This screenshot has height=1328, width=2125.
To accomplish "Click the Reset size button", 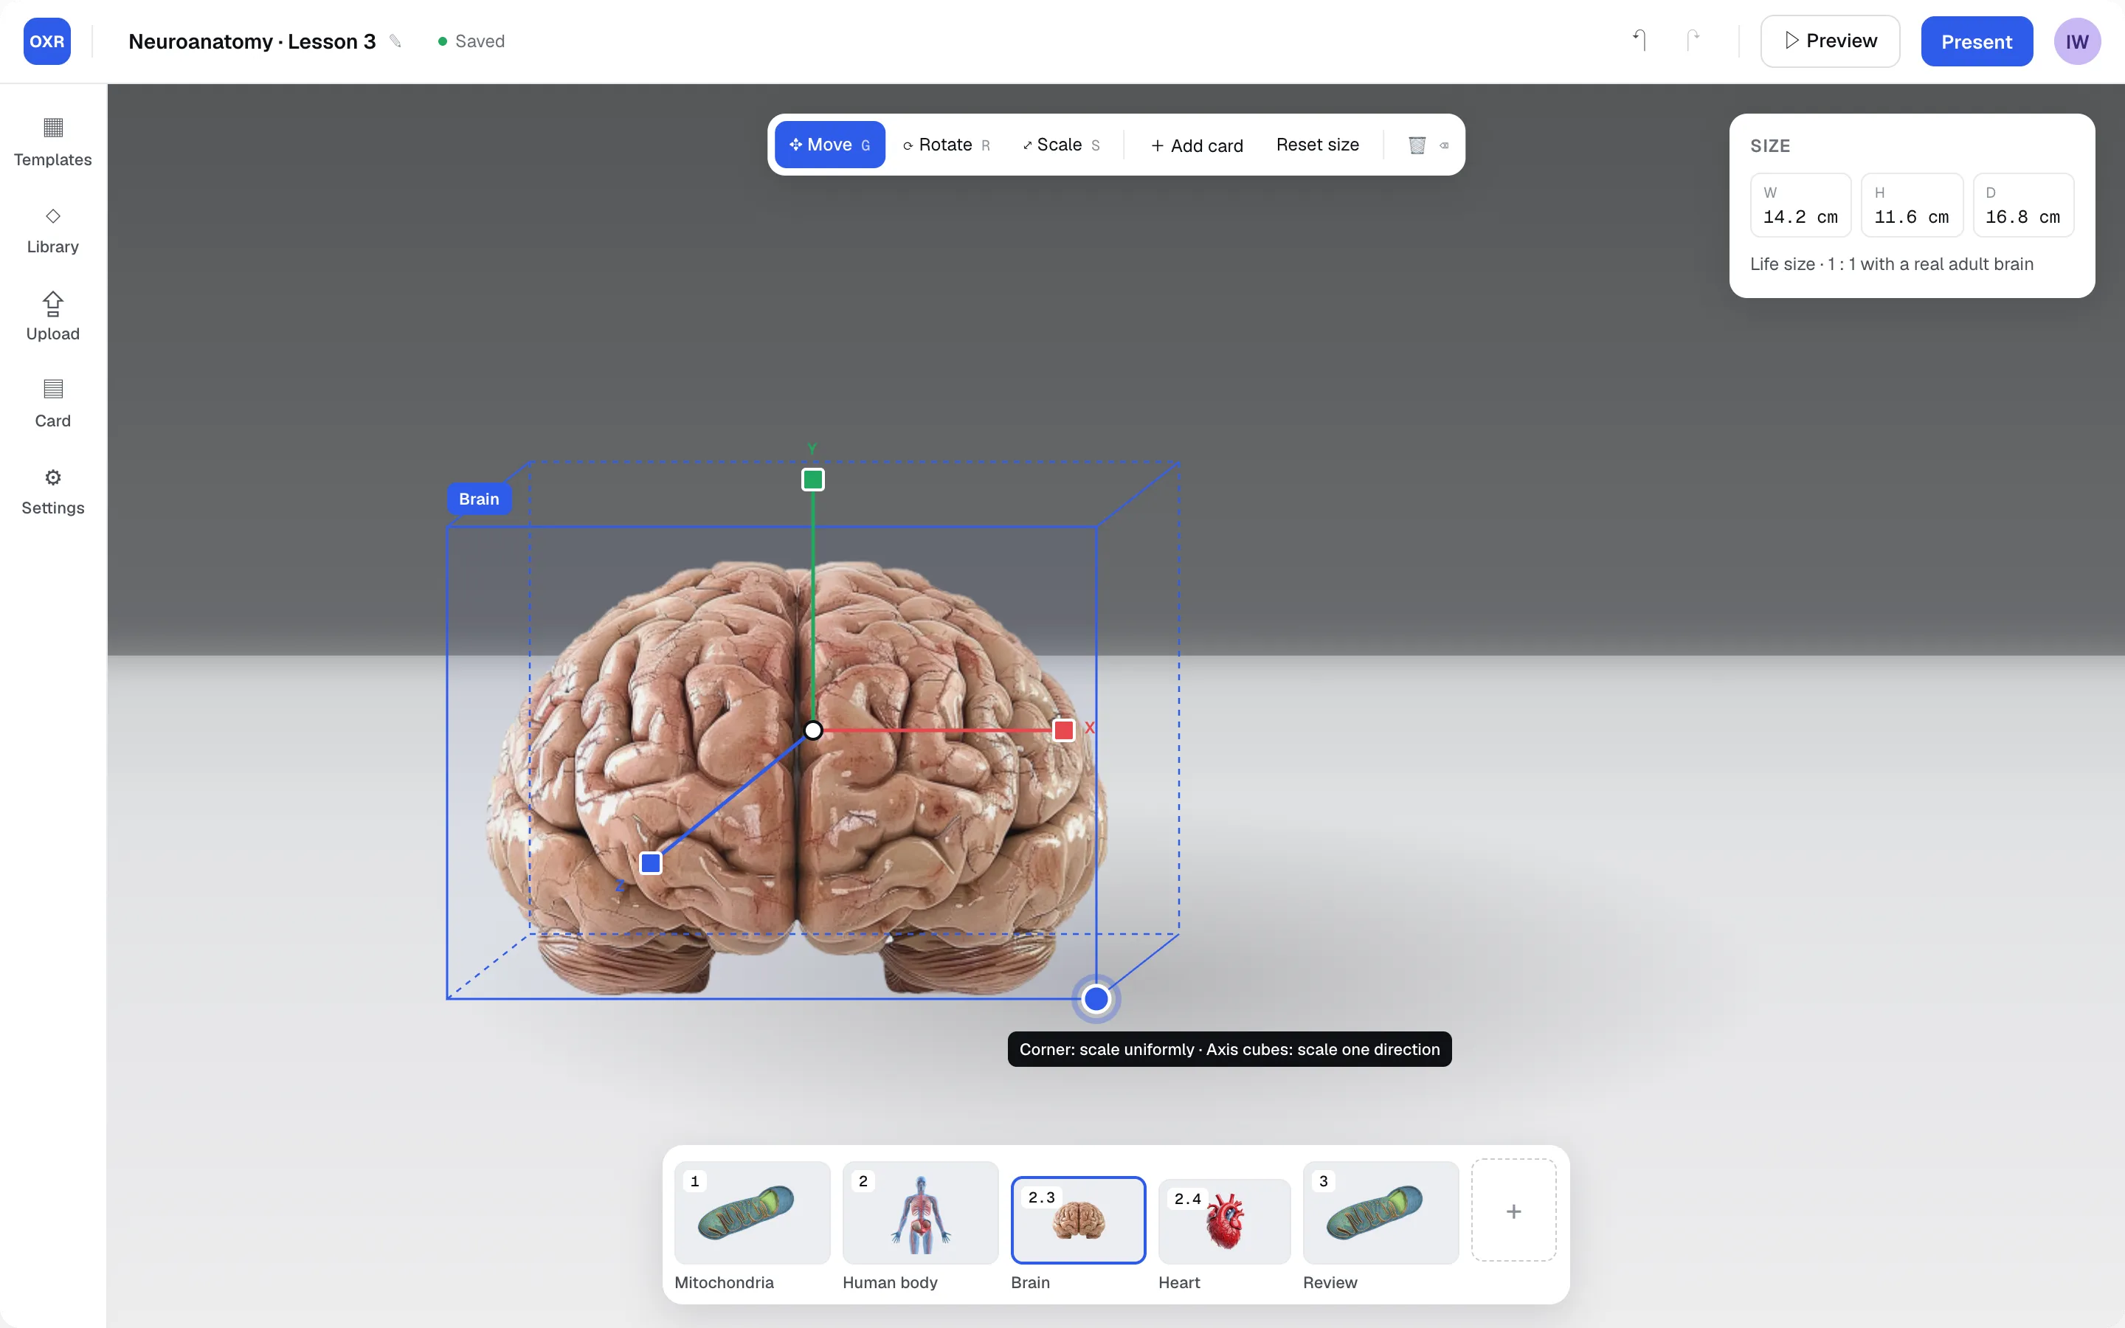I will point(1317,145).
